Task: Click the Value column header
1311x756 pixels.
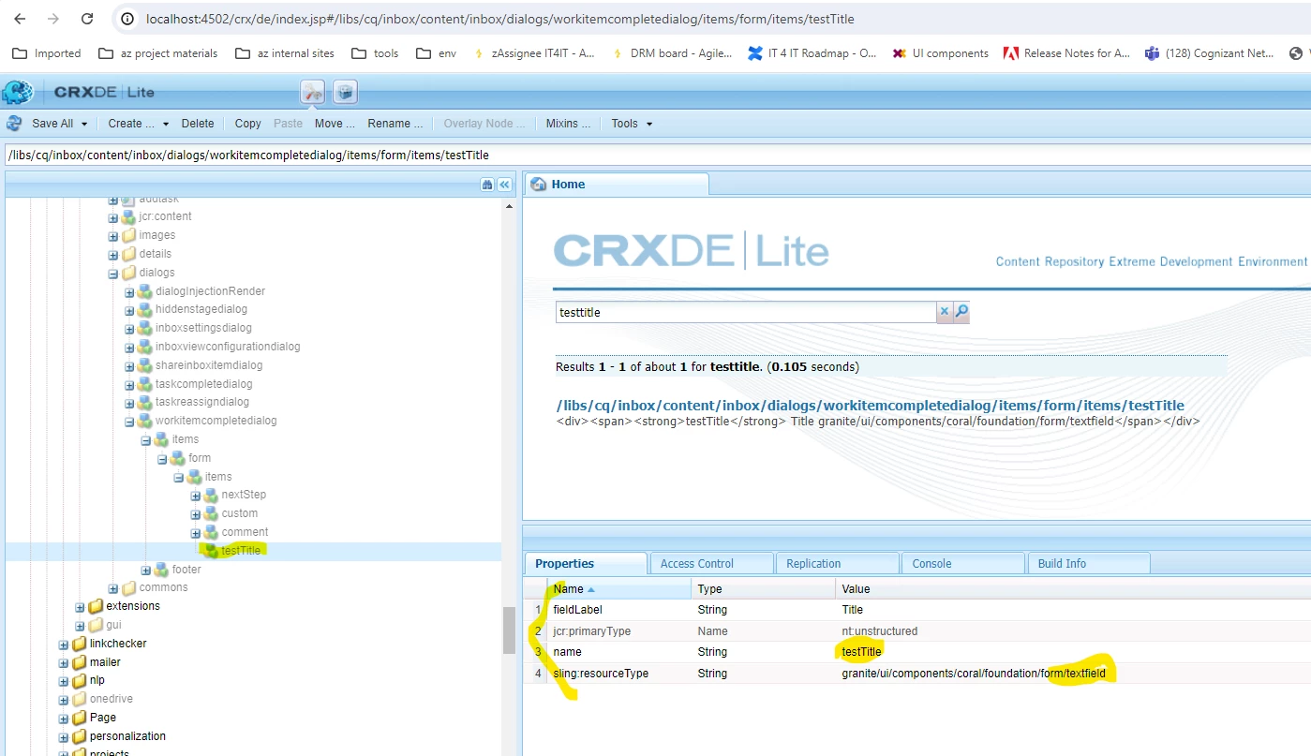Action: click(x=1073, y=589)
